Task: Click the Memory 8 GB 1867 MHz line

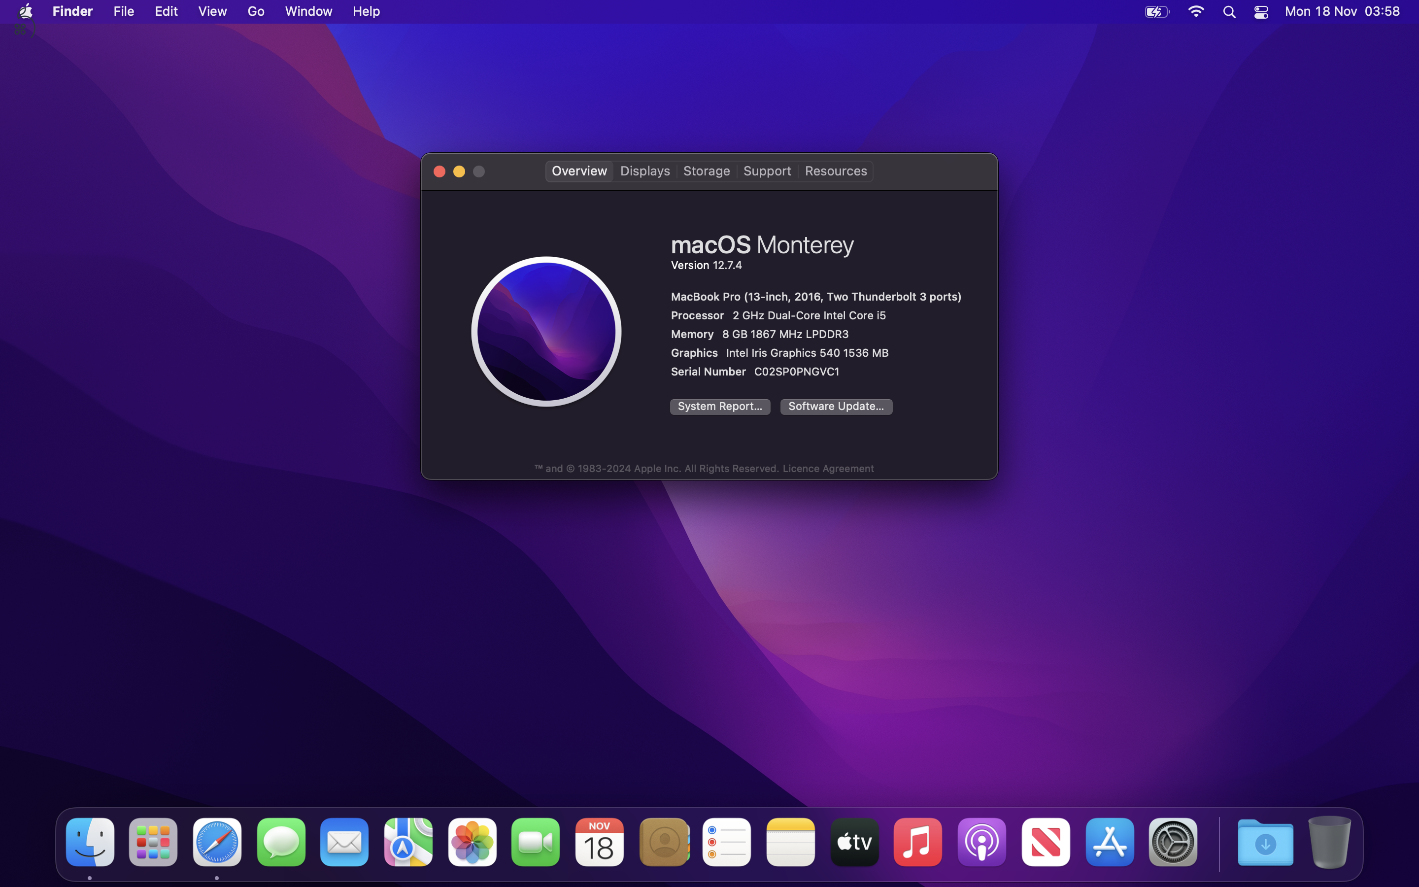Action: (x=759, y=335)
